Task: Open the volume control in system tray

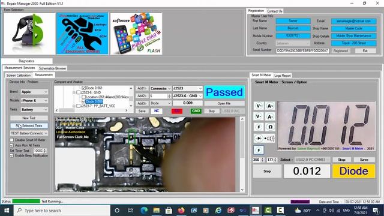Action: [331, 211]
